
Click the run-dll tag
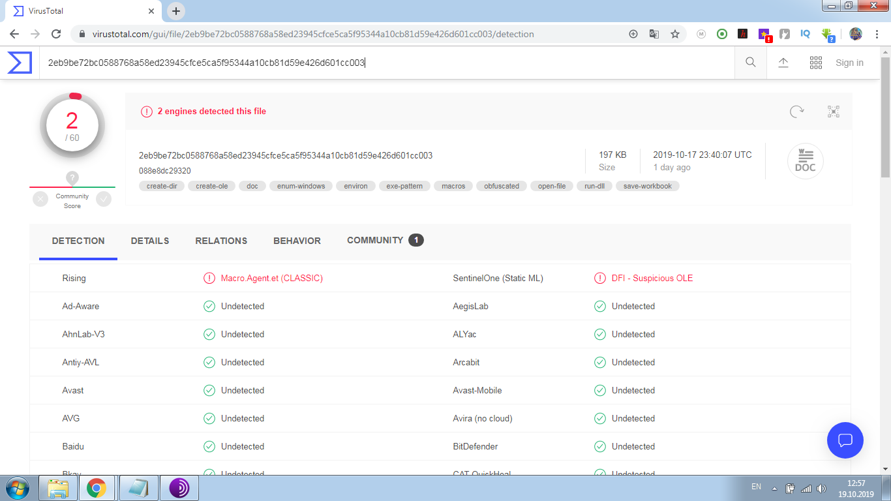594,186
